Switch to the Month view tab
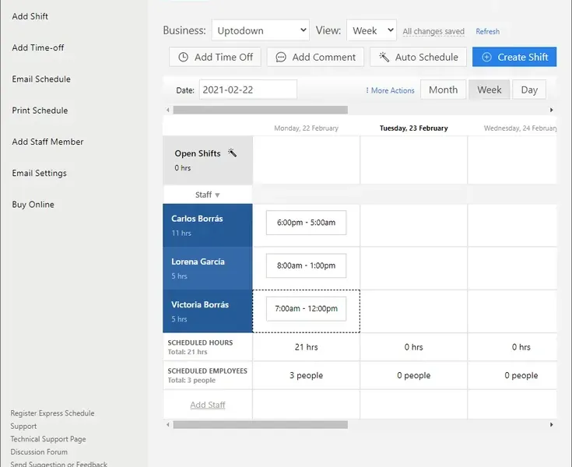 pyautogui.click(x=443, y=90)
